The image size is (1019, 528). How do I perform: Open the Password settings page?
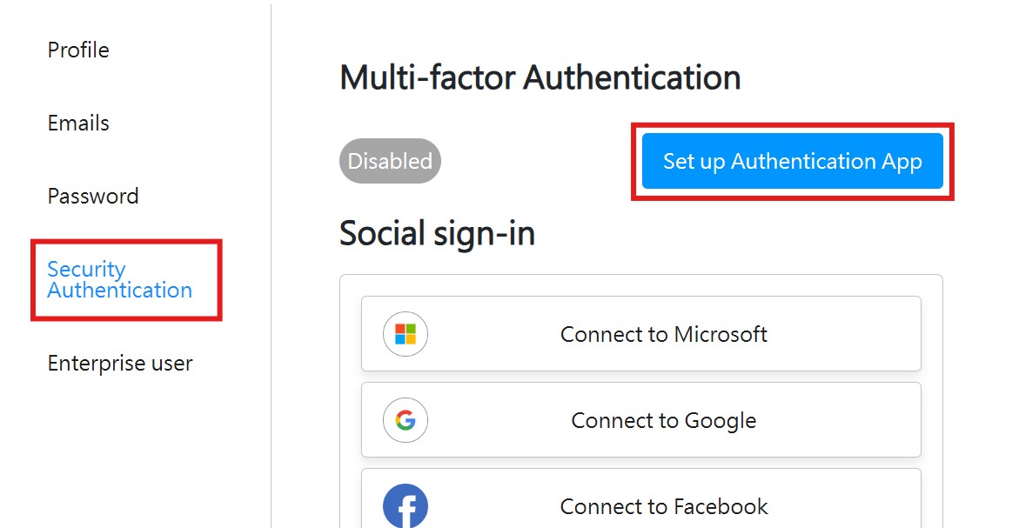click(93, 197)
